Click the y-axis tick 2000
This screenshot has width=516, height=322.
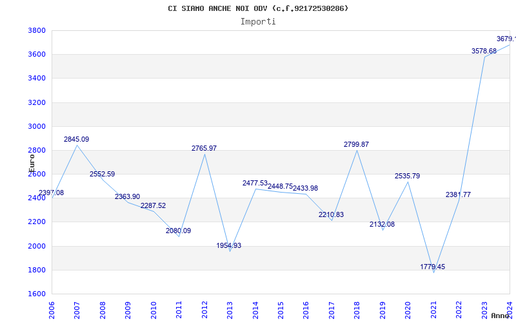37,246
